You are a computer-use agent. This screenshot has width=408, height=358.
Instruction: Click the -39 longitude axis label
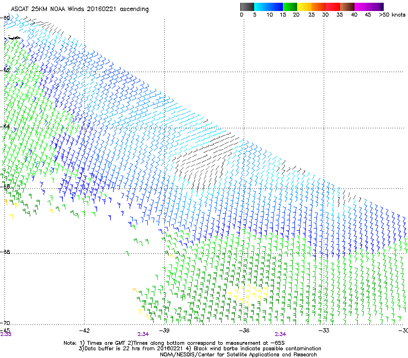point(164,330)
